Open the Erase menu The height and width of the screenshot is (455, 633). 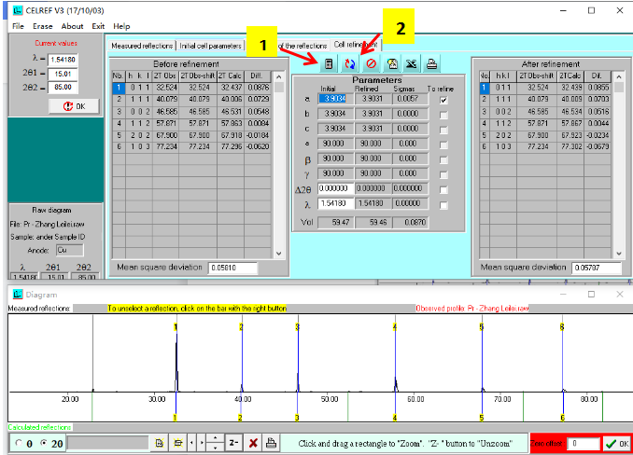(45, 26)
